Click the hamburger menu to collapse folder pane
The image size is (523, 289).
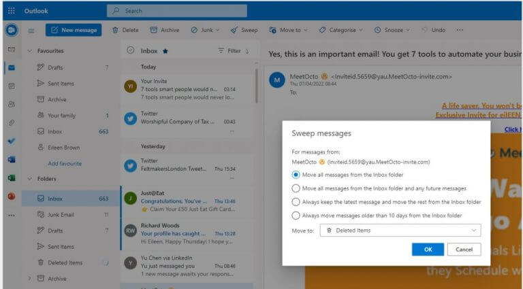point(31,31)
